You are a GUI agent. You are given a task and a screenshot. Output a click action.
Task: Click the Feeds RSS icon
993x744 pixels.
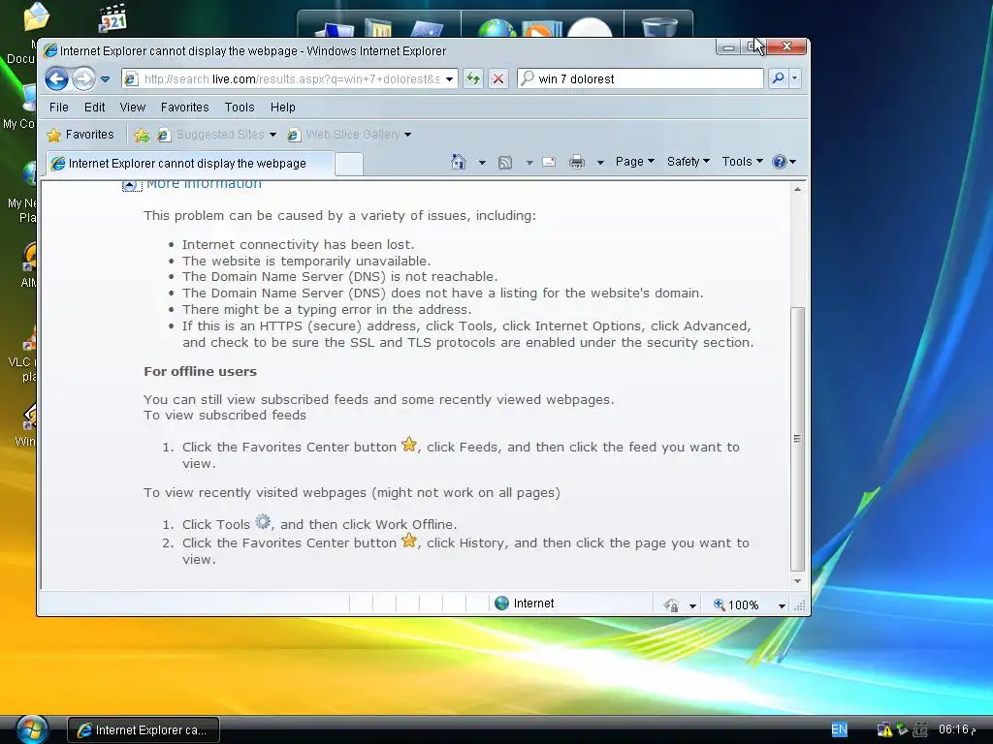pyautogui.click(x=504, y=163)
